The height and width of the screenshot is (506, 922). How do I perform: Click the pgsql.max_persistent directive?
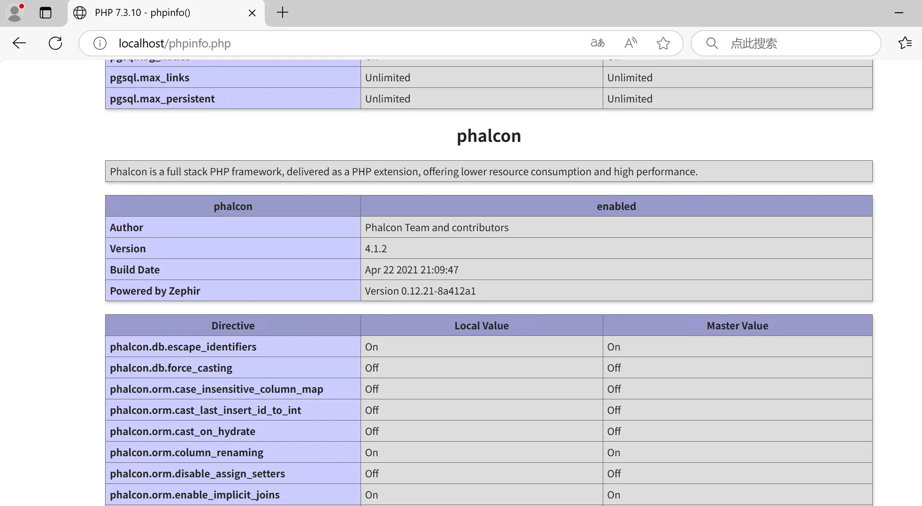(x=162, y=99)
